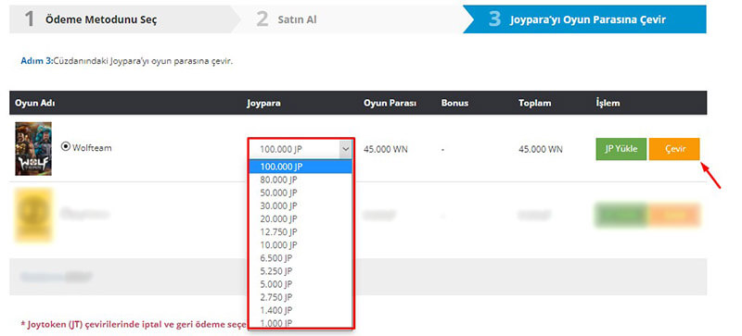Choose 5.250 JP option
This screenshot has height=336, width=742.
pyautogui.click(x=300, y=271)
